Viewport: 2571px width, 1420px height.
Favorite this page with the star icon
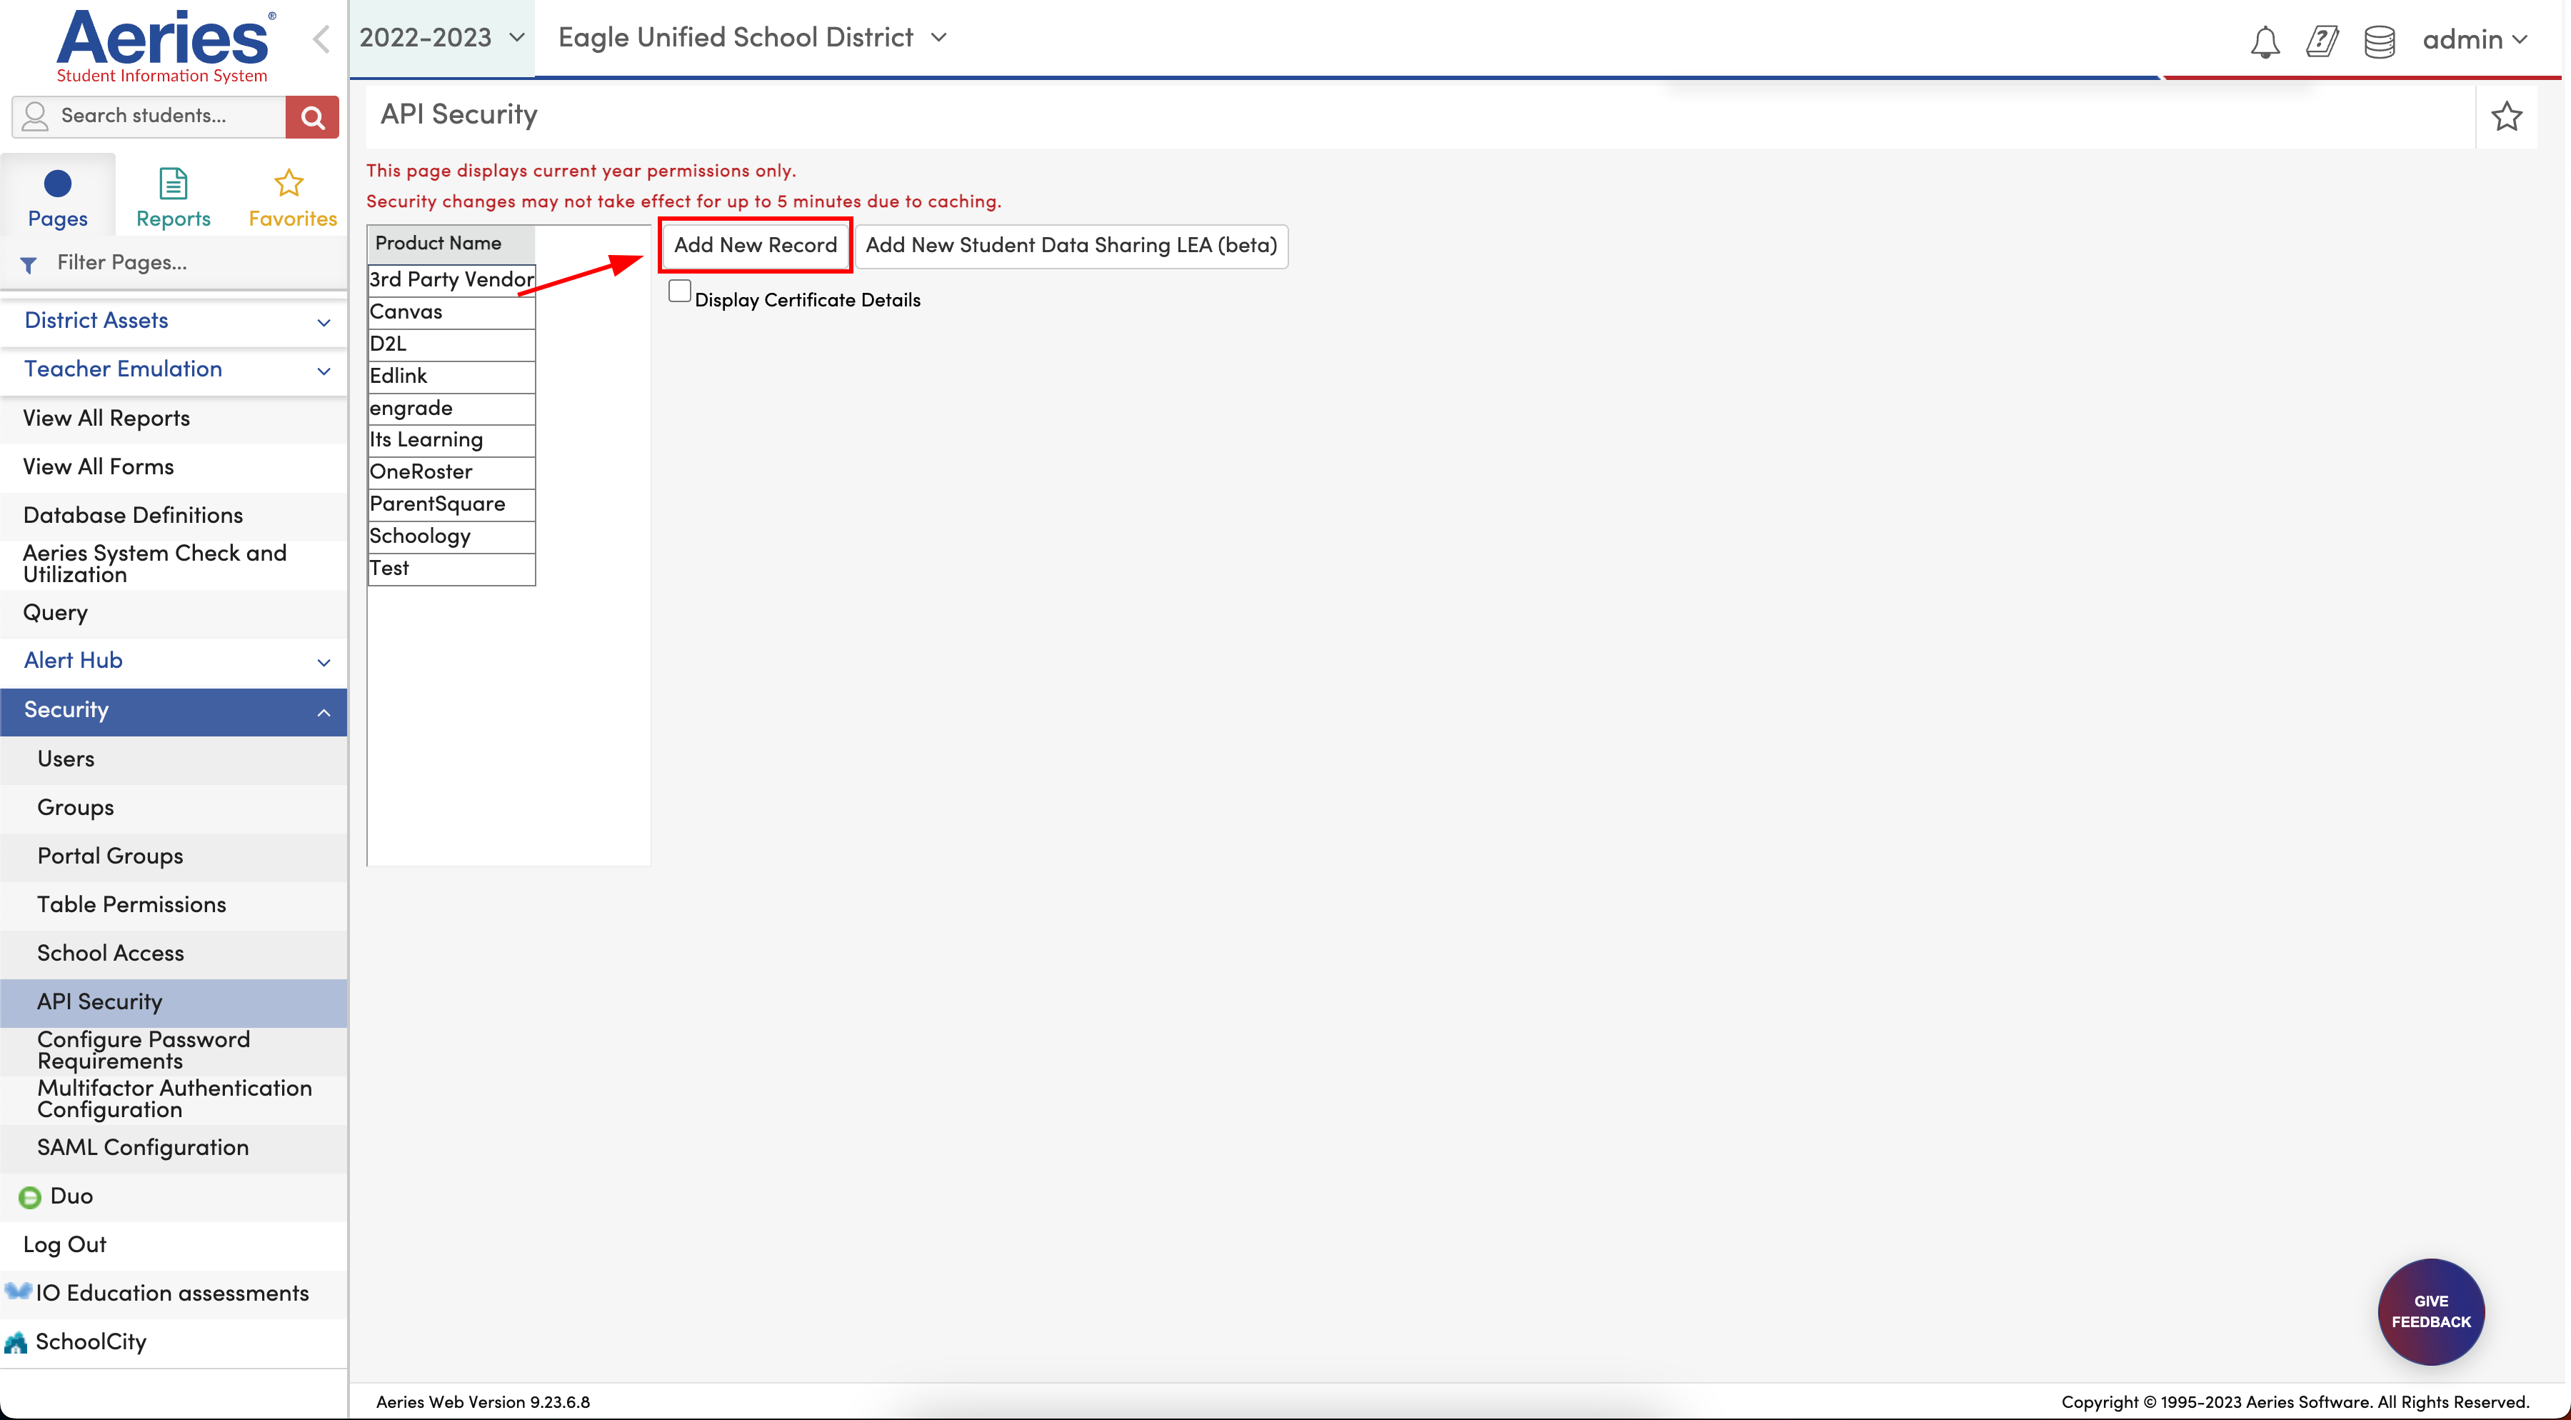(x=2506, y=116)
